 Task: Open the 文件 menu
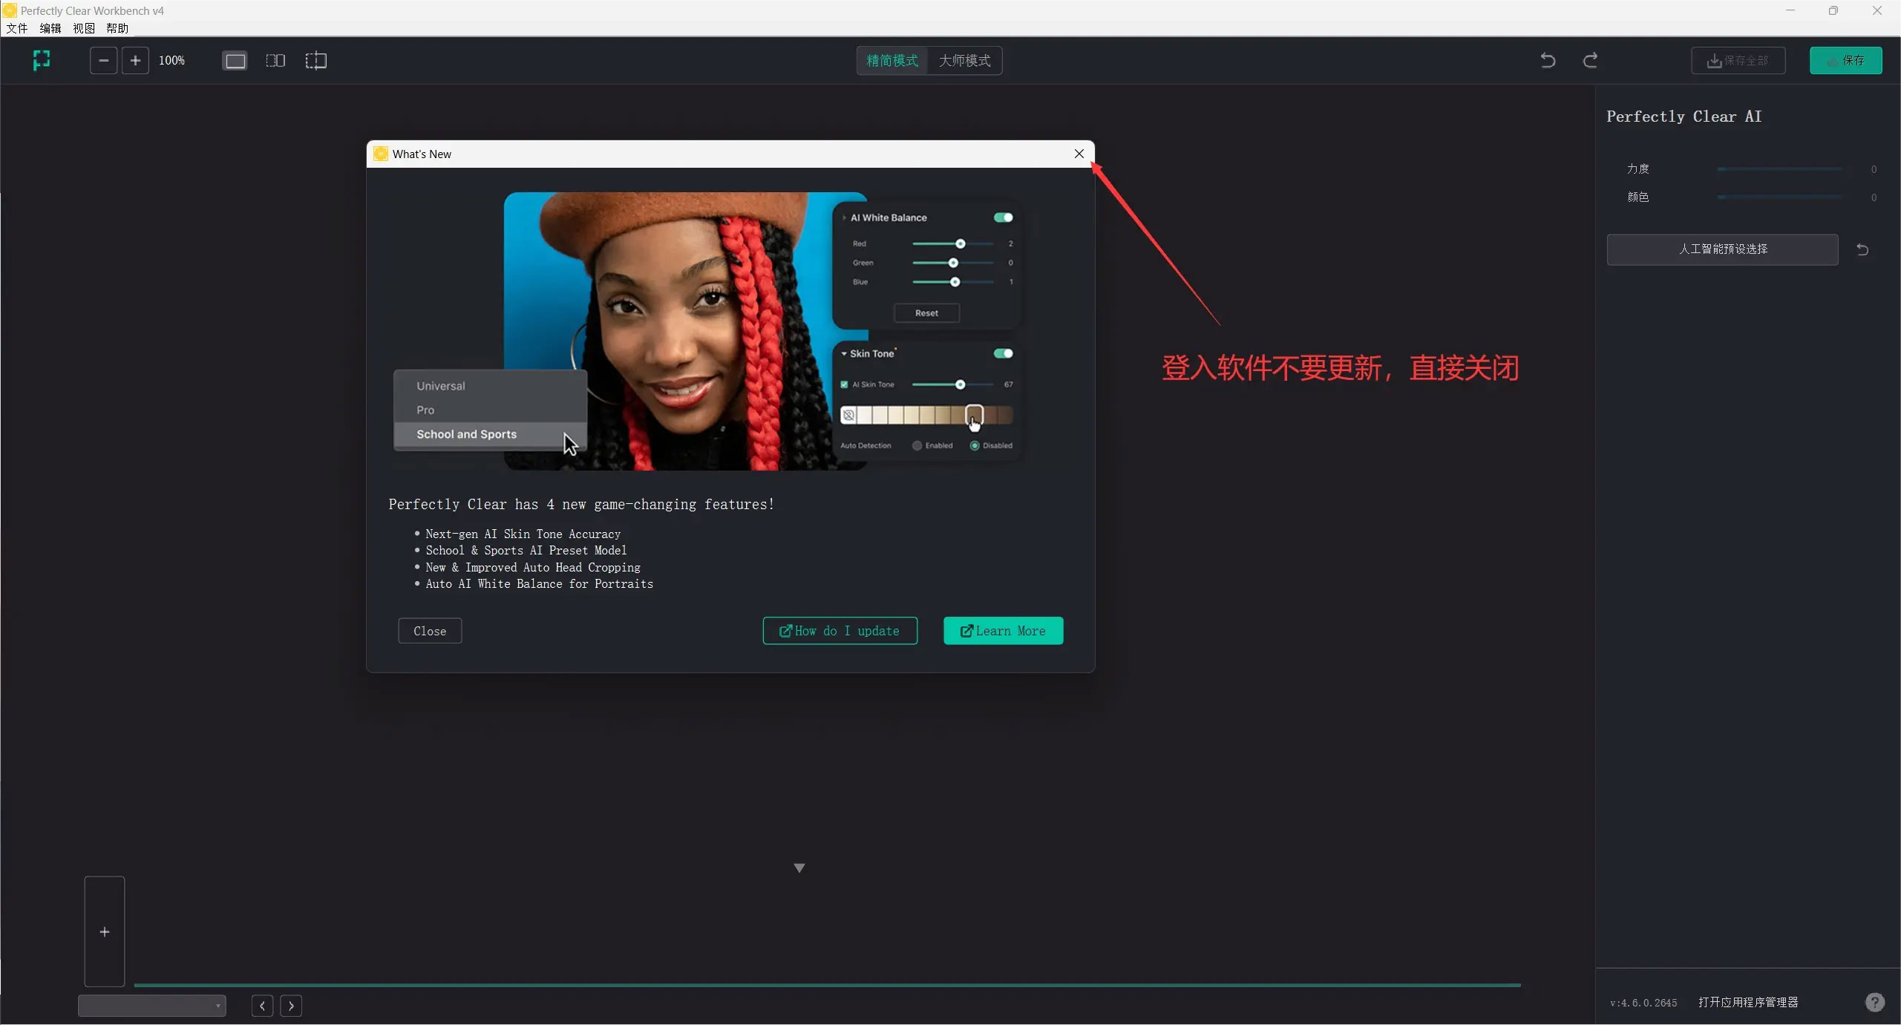17,28
